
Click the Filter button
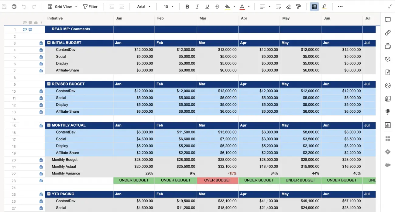coord(90,6)
